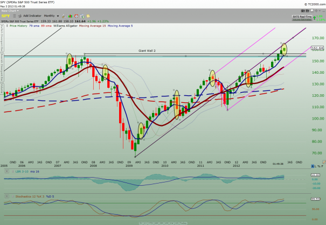Click the yellow ellipse at 2009 low

click(141, 131)
